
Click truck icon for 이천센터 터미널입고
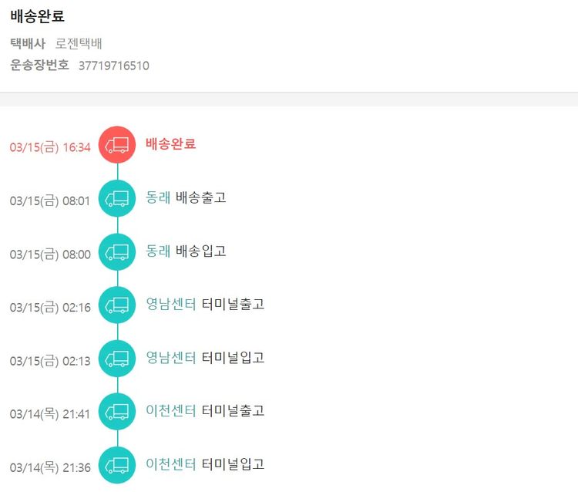coord(117,464)
